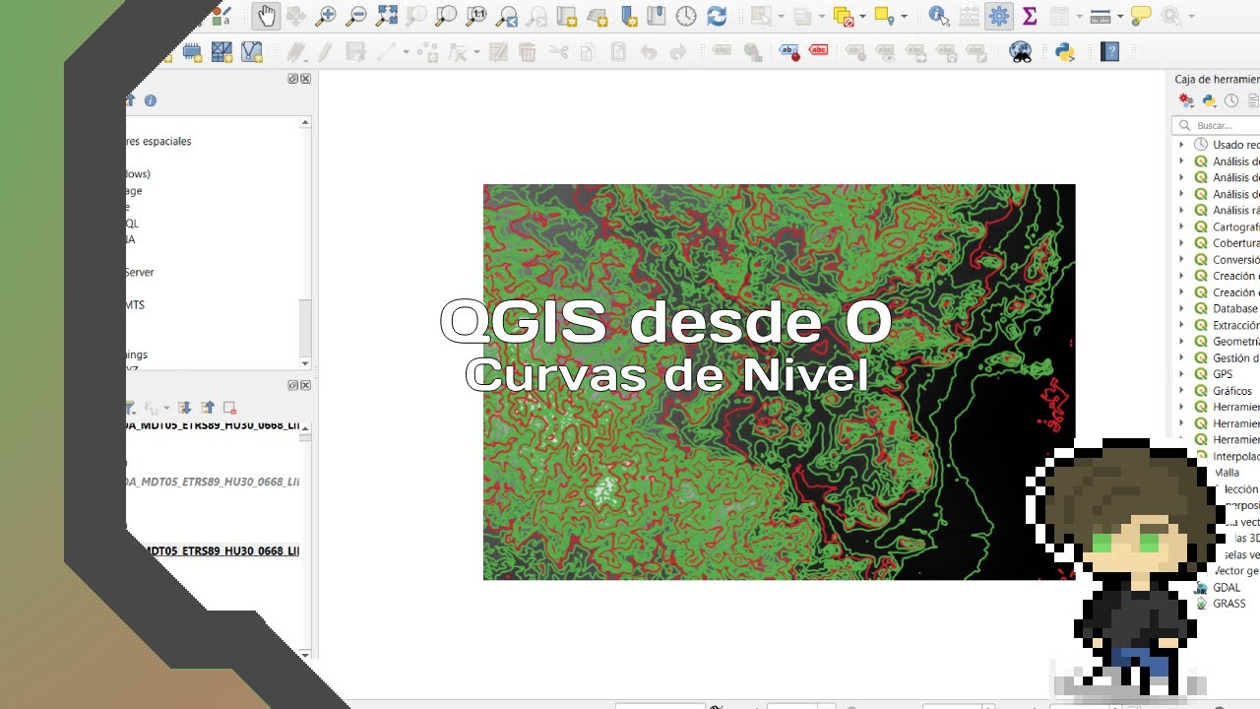Click the red abc Diagram label icon
This screenshot has width=1260, height=709.
pos(818,52)
